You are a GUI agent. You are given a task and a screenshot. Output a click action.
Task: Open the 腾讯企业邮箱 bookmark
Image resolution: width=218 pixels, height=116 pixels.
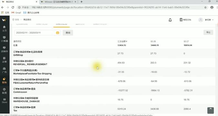[x=31, y=13]
